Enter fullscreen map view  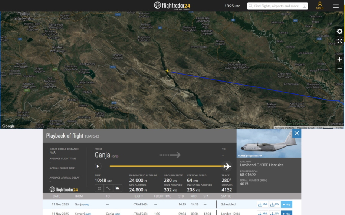tap(339, 41)
